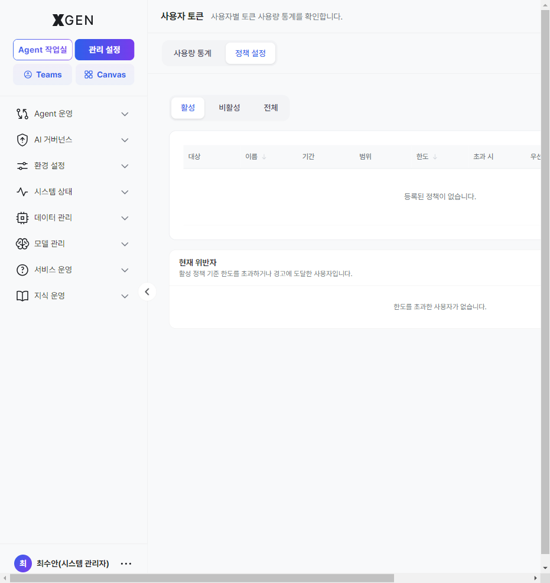Expand the 지식 운영 chevron
550x583 pixels.
pos(125,296)
